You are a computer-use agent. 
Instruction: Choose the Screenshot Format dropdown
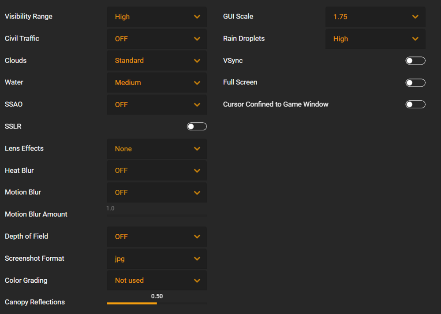pos(156,259)
